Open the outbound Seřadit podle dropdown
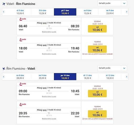Image resolution: width=134 pixels, height=125 pixels. (112, 3)
